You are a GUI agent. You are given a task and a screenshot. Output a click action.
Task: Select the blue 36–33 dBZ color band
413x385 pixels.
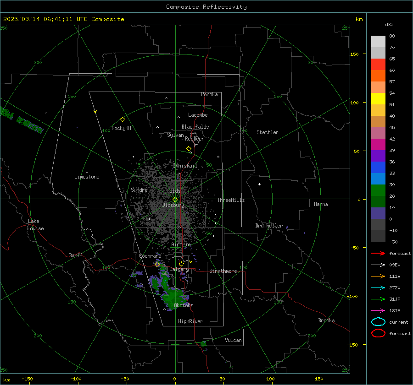click(378, 168)
